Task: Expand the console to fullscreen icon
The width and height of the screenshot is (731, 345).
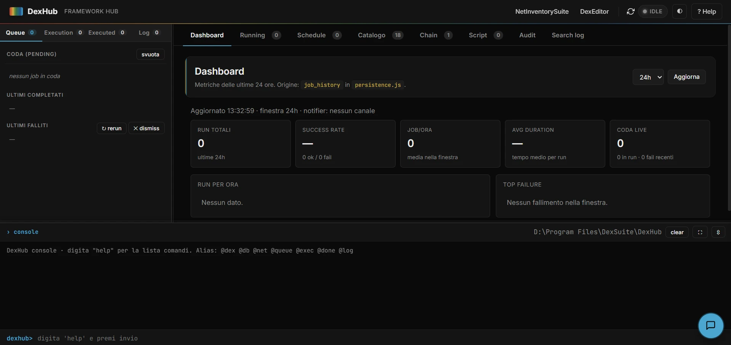Action: click(701, 232)
